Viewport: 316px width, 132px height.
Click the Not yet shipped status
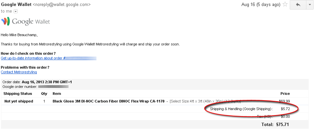19,101
